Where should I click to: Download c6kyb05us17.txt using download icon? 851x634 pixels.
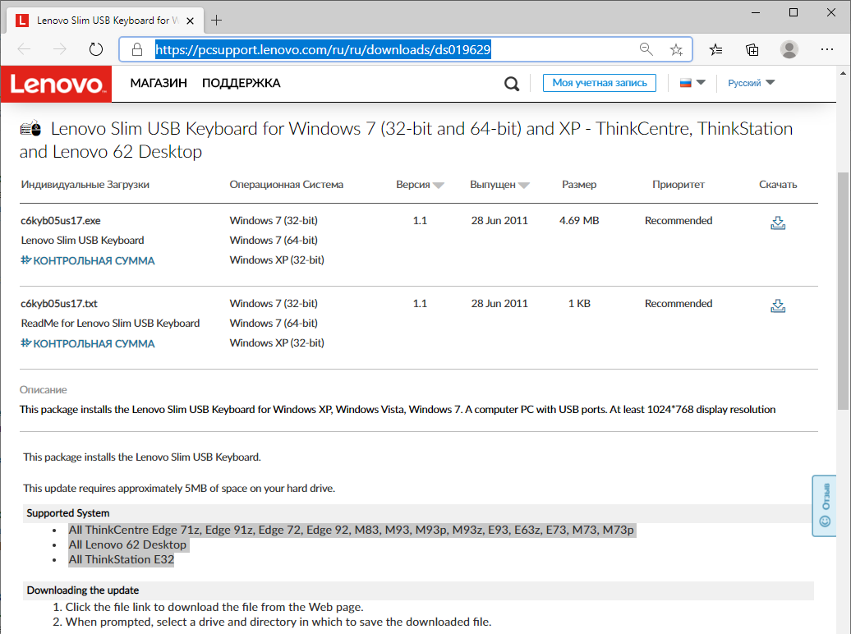(x=778, y=306)
